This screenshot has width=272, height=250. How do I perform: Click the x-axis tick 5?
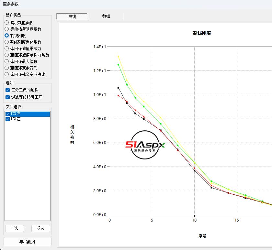tap(152, 220)
